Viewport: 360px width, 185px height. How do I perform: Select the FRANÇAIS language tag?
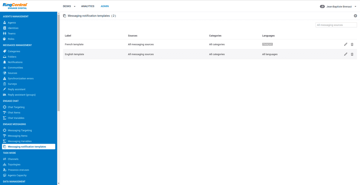(267, 45)
